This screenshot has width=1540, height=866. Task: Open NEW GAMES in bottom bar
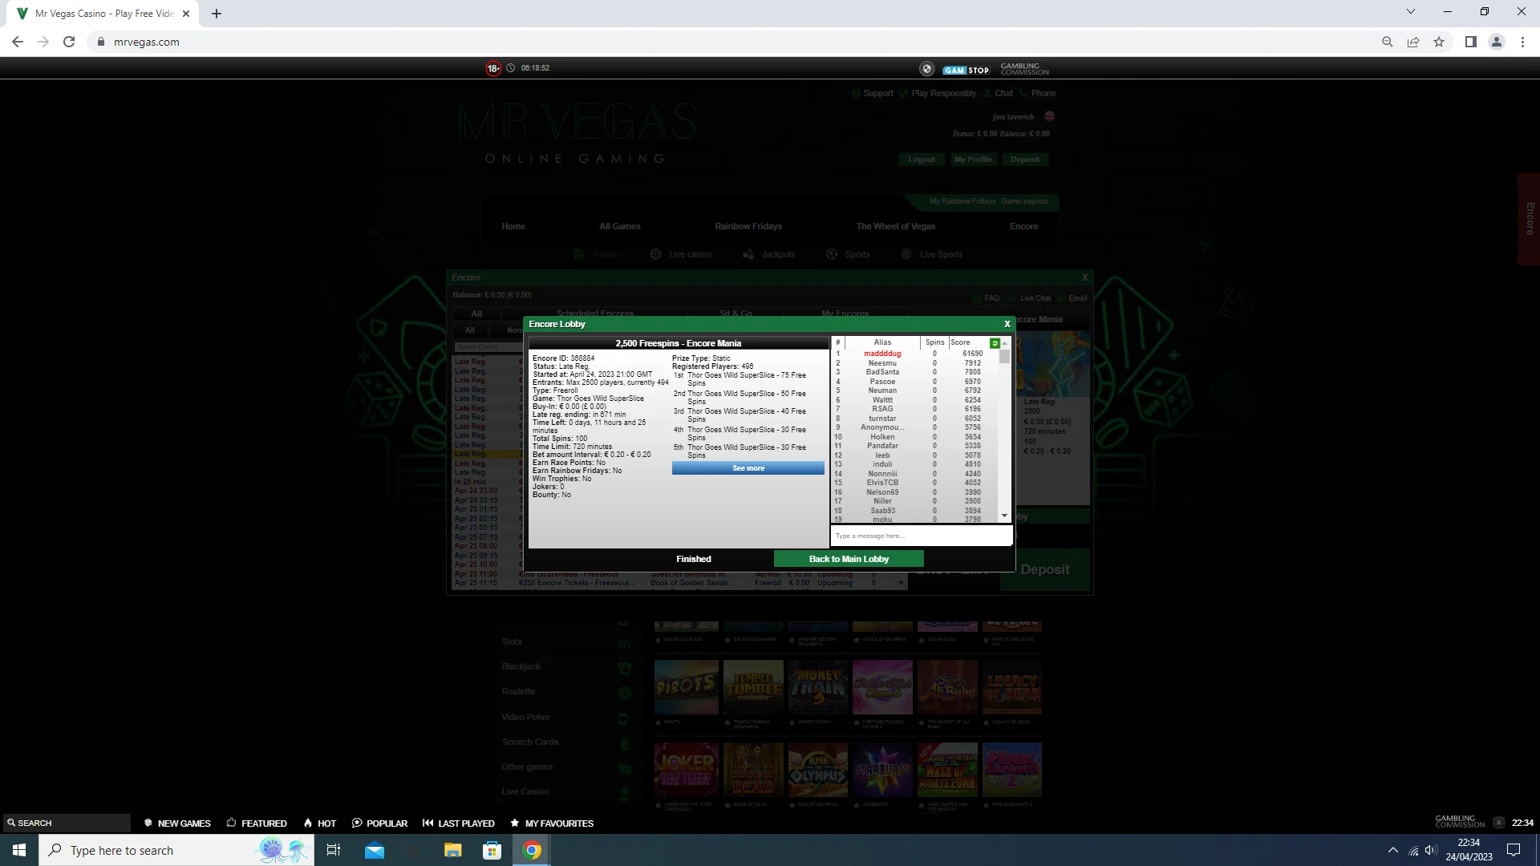pos(177,823)
